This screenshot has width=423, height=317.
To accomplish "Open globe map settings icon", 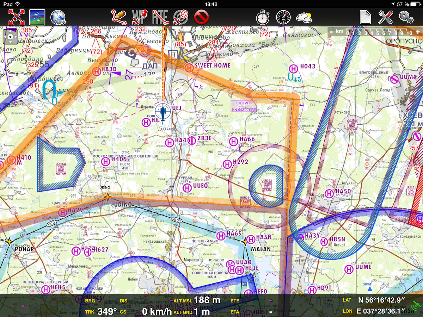I will [58, 17].
